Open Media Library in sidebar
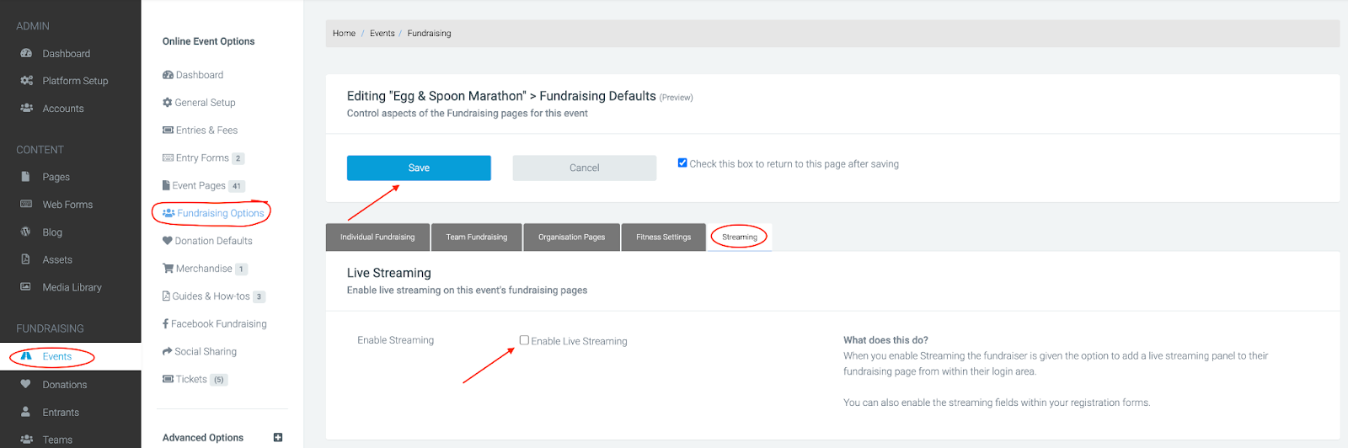Viewport: 1348px width, 448px height. pyautogui.click(x=71, y=287)
